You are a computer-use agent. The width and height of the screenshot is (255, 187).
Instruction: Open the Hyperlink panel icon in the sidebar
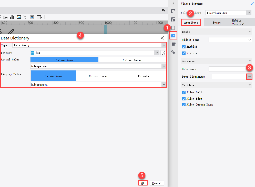click(173, 52)
